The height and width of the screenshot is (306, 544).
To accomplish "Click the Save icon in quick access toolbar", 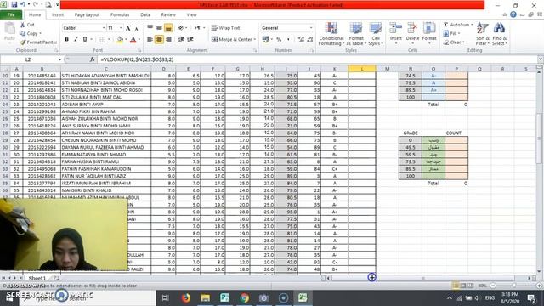I will pos(14,5).
